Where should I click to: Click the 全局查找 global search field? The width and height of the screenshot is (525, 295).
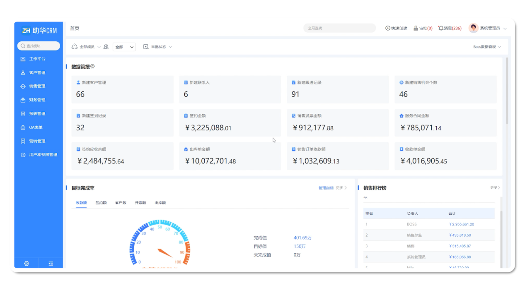coord(339,28)
